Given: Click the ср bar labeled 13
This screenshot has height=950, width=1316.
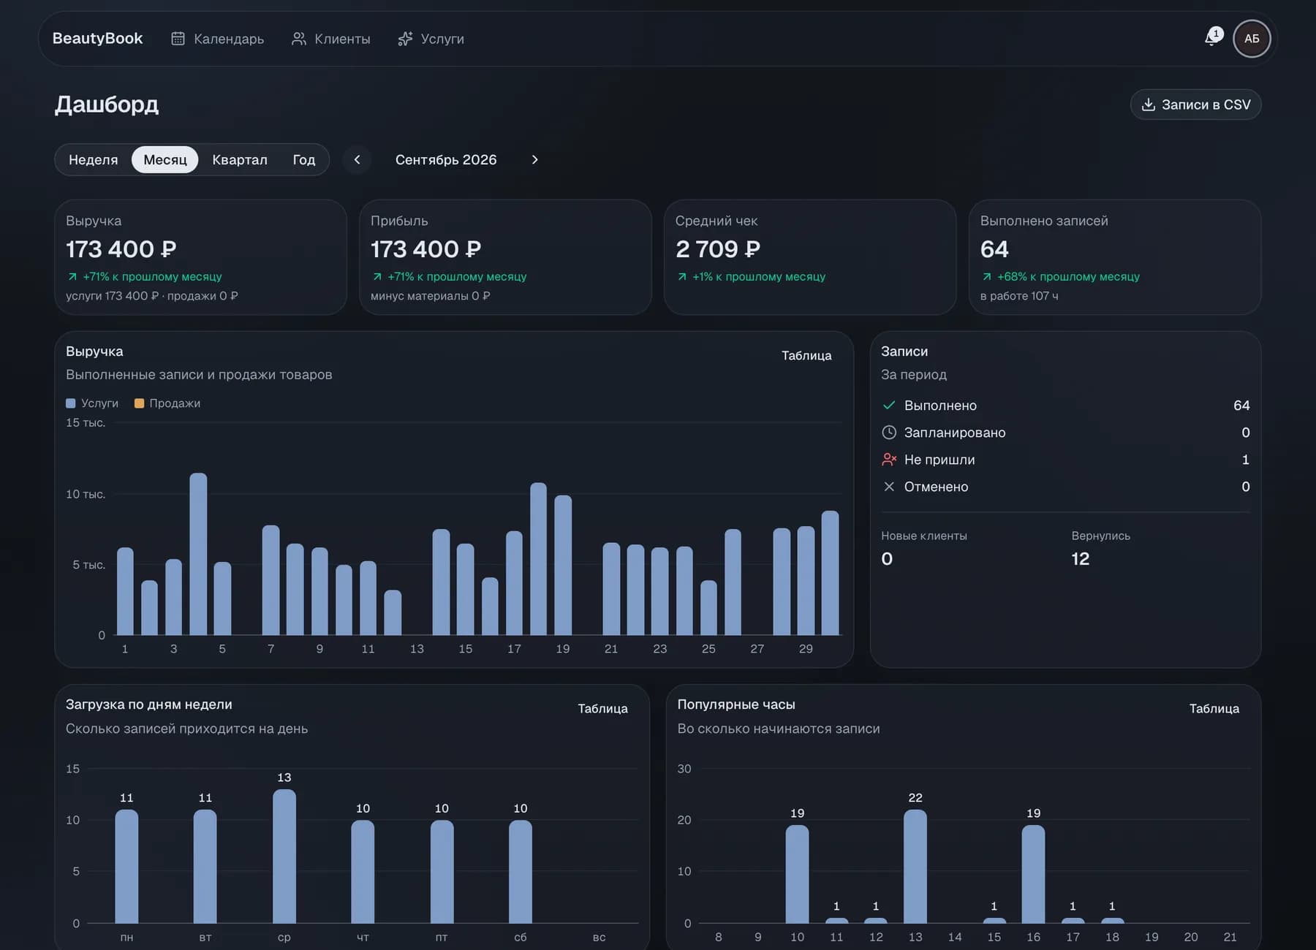Looking at the screenshot, I should click(284, 856).
